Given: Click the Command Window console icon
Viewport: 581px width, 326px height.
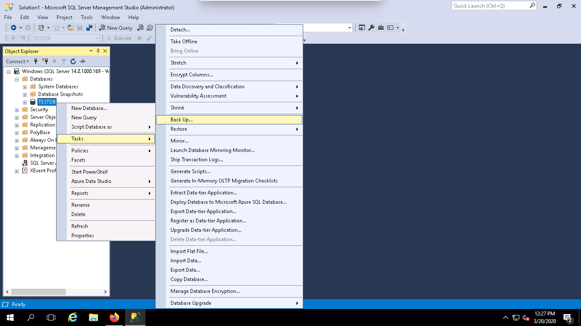Looking at the screenshot, I should tap(390, 28).
